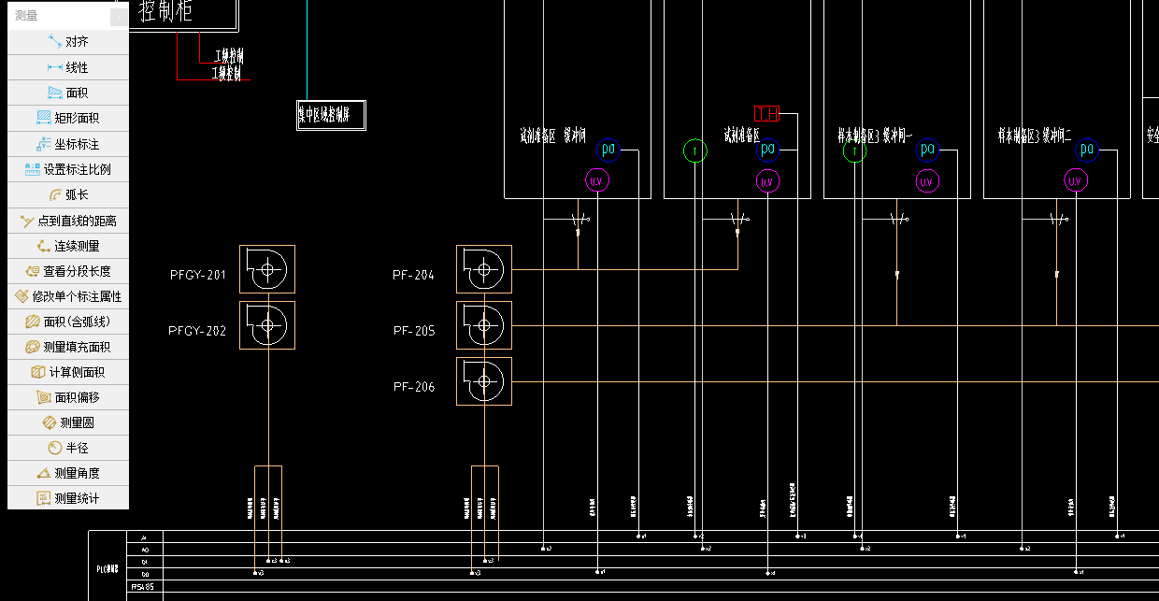The height and width of the screenshot is (601, 1159).
Task: Select the PF-206 fan symbol
Action: [484, 381]
